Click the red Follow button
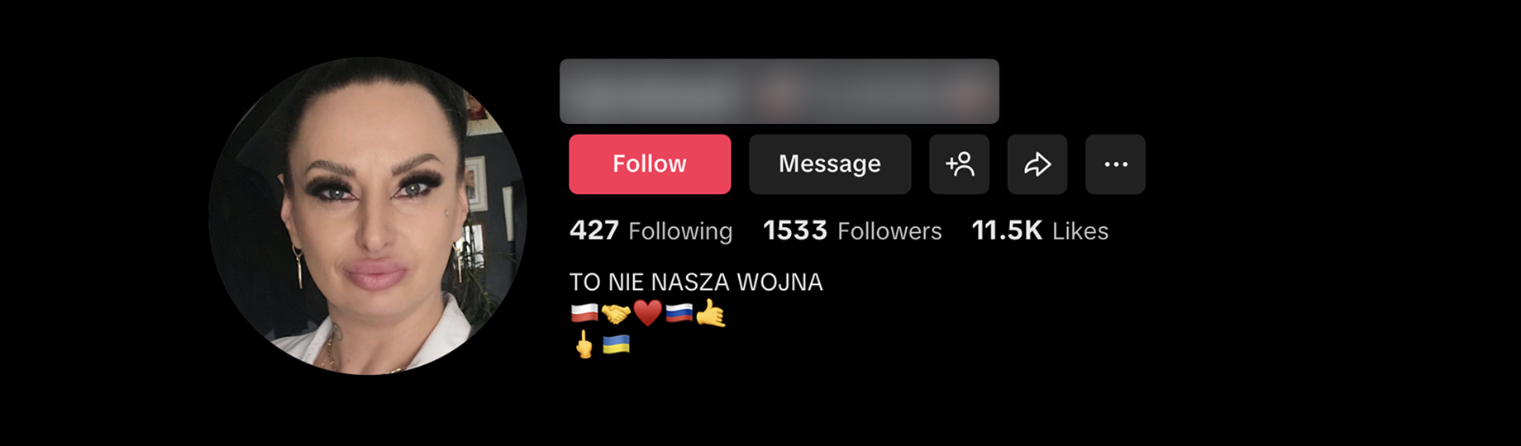1521x446 pixels. [x=650, y=164]
